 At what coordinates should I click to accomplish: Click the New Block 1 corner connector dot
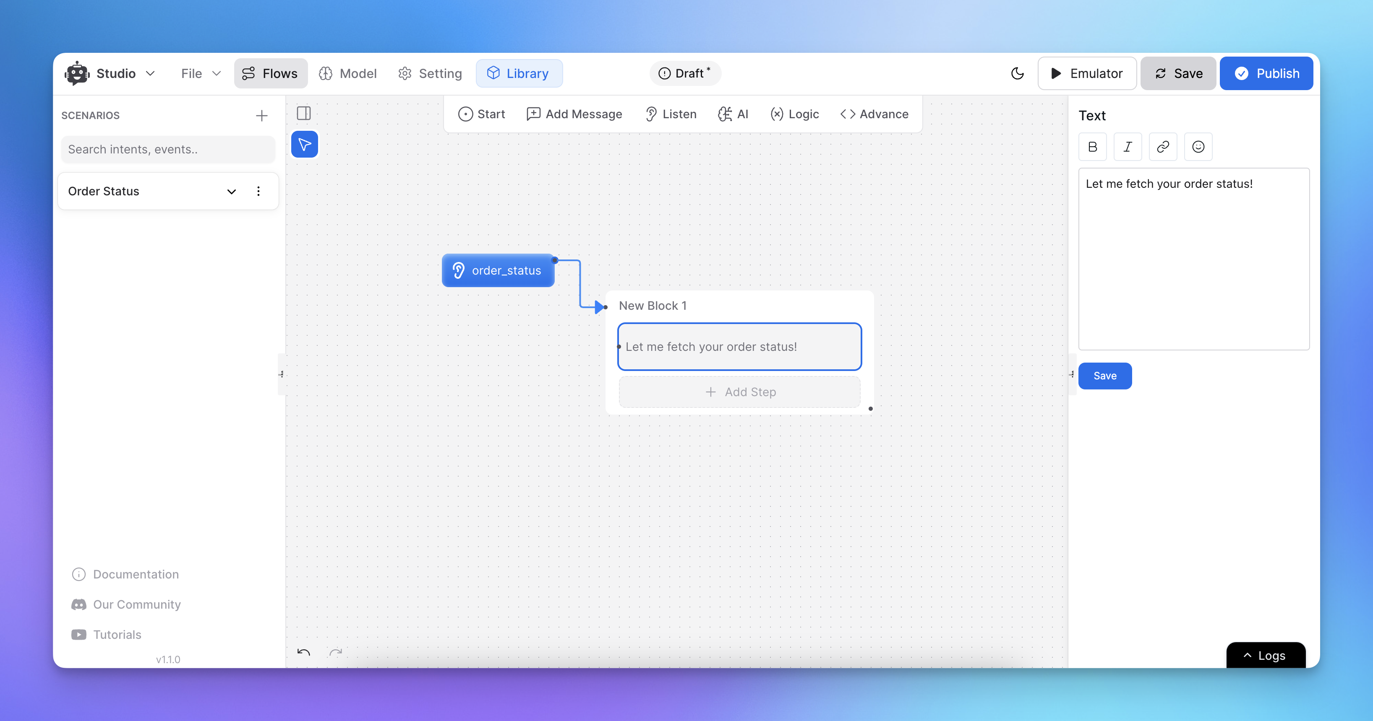pyautogui.click(x=870, y=409)
